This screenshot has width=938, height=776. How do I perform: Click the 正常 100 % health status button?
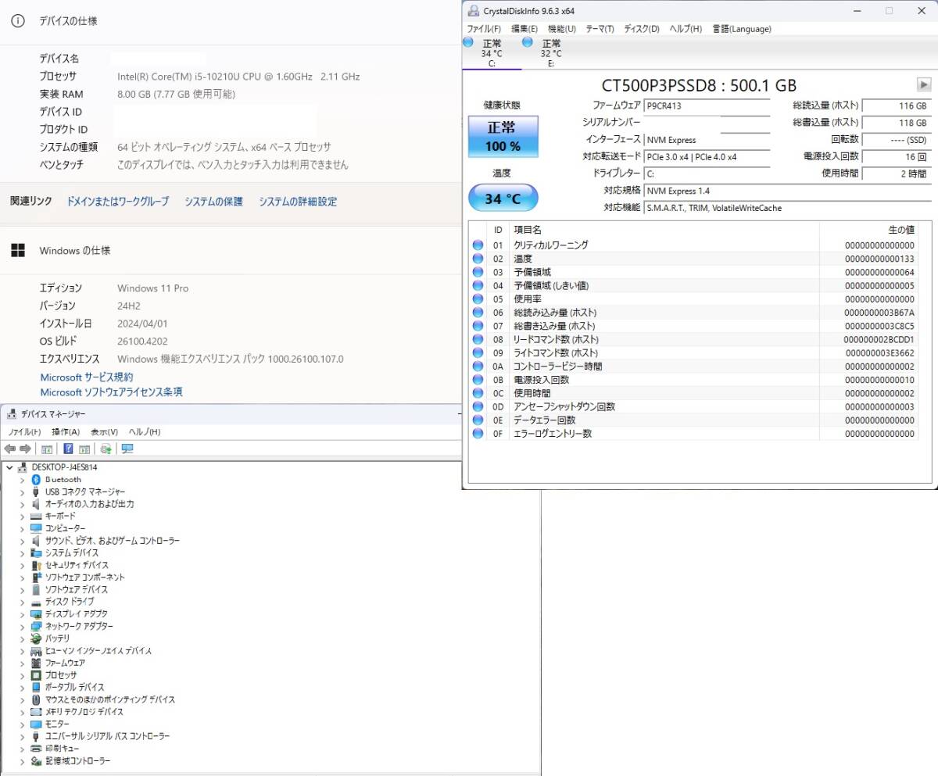point(503,136)
